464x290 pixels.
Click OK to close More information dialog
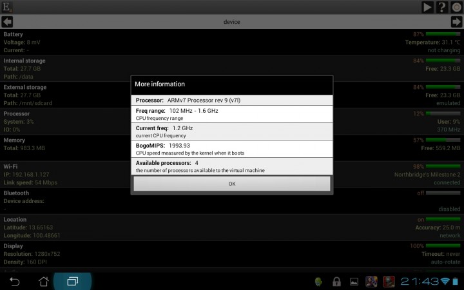(232, 184)
